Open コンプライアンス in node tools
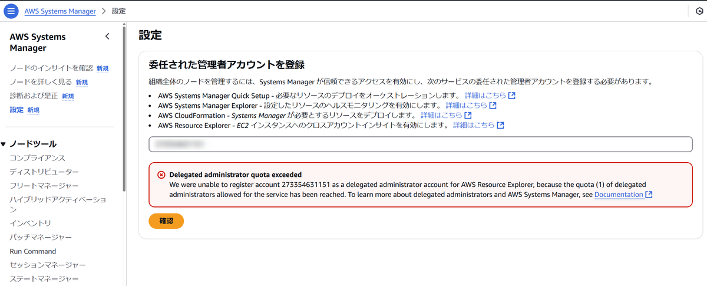The height and width of the screenshot is (286, 707). pos(37,158)
